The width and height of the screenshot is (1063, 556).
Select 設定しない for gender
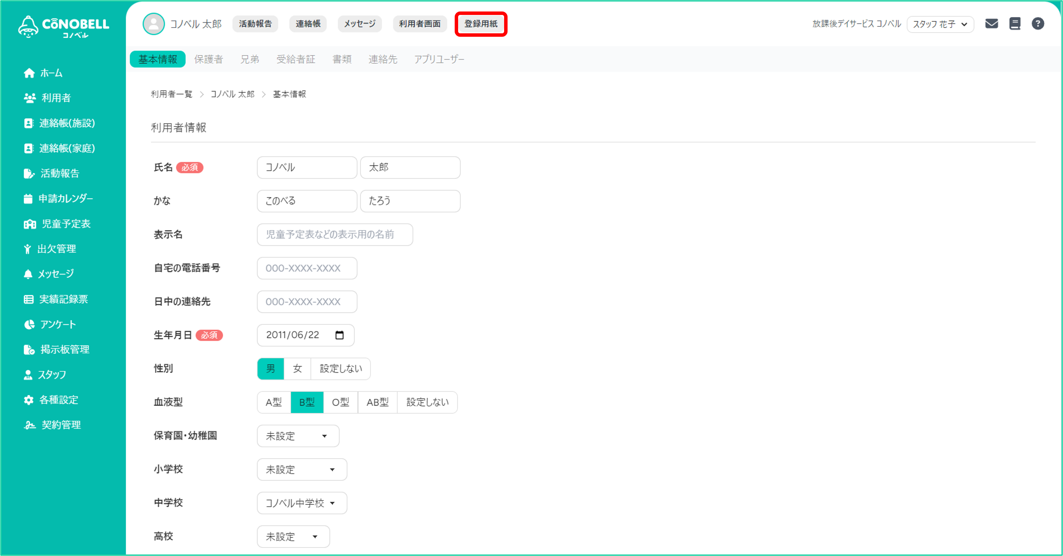(x=341, y=368)
